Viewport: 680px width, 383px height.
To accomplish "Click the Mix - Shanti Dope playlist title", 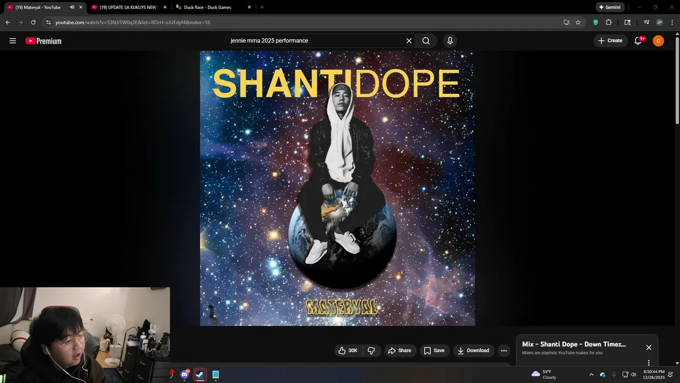I will [574, 344].
